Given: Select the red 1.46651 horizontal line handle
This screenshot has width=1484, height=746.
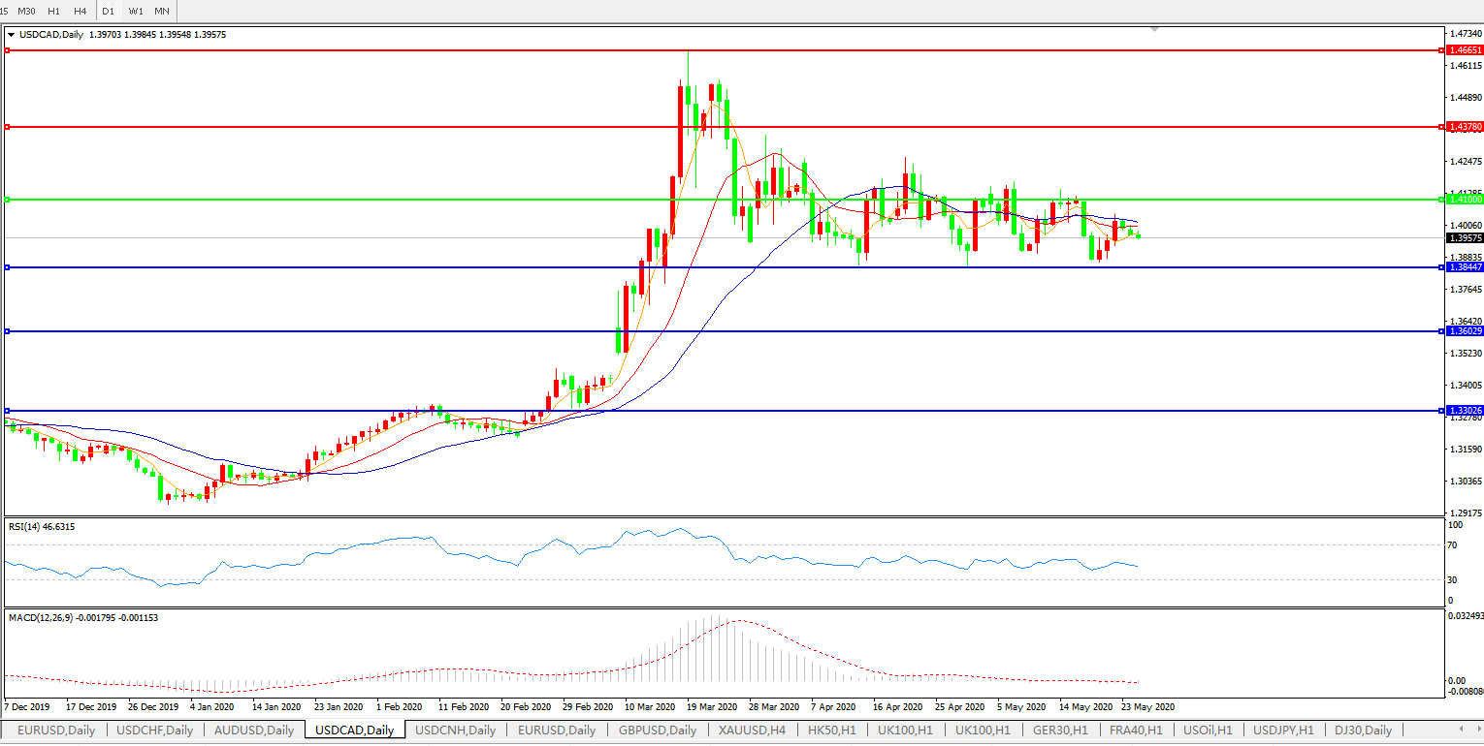Looking at the screenshot, I should pos(7,49).
